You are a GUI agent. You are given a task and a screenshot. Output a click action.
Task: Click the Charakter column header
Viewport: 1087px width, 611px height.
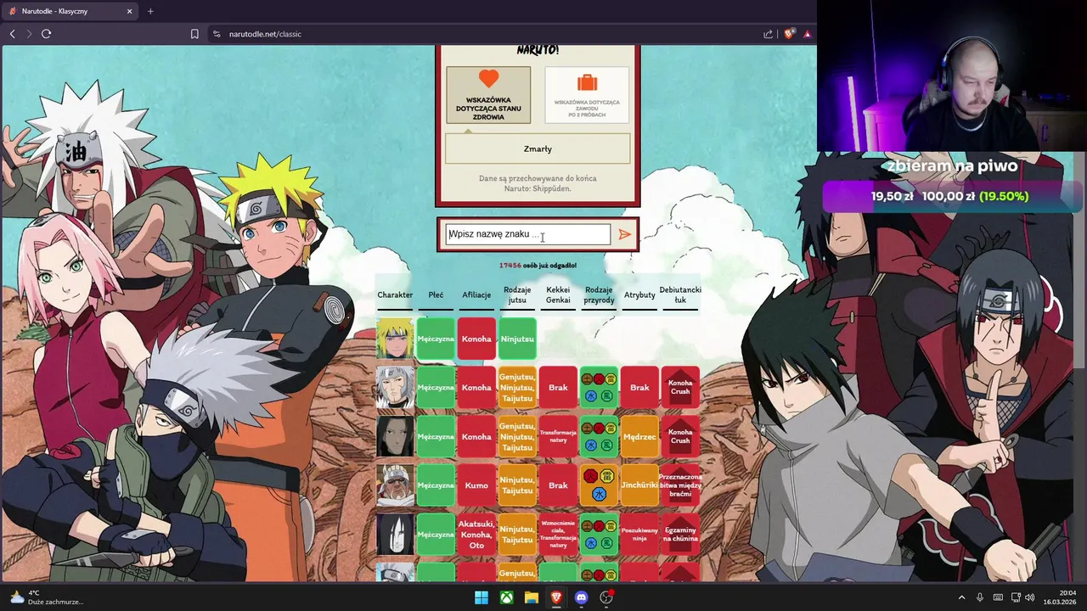click(395, 294)
